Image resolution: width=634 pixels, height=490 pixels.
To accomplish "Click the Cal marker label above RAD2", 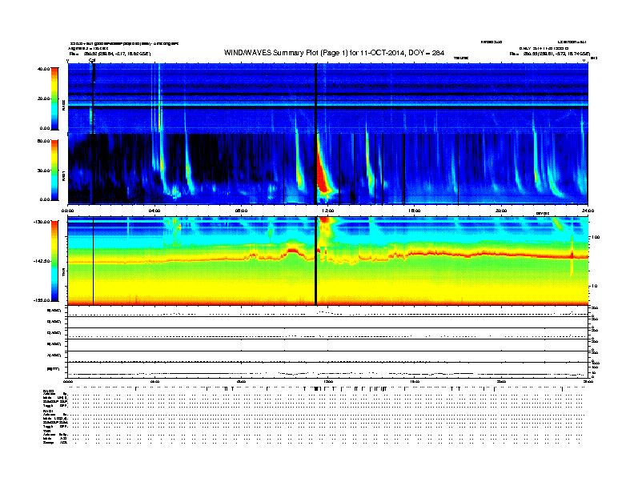I will point(92,60).
